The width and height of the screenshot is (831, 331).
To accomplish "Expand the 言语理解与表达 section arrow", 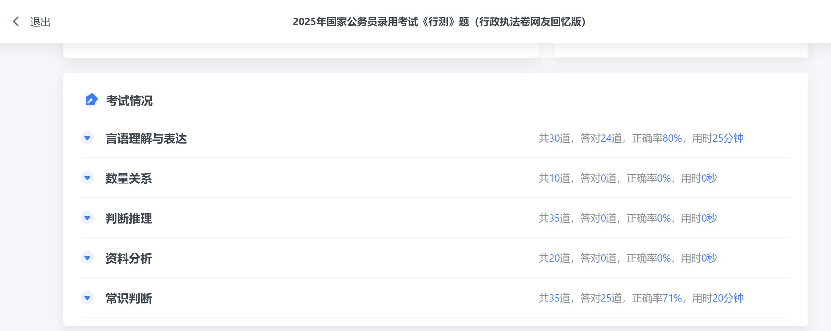I will pyautogui.click(x=87, y=138).
